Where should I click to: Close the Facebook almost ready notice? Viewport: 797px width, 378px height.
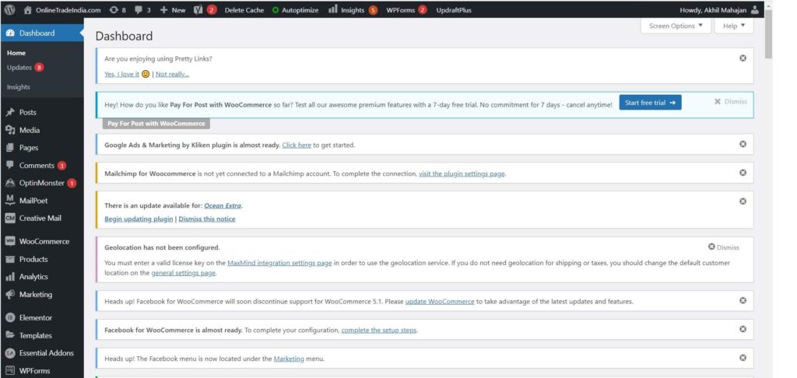(x=743, y=329)
